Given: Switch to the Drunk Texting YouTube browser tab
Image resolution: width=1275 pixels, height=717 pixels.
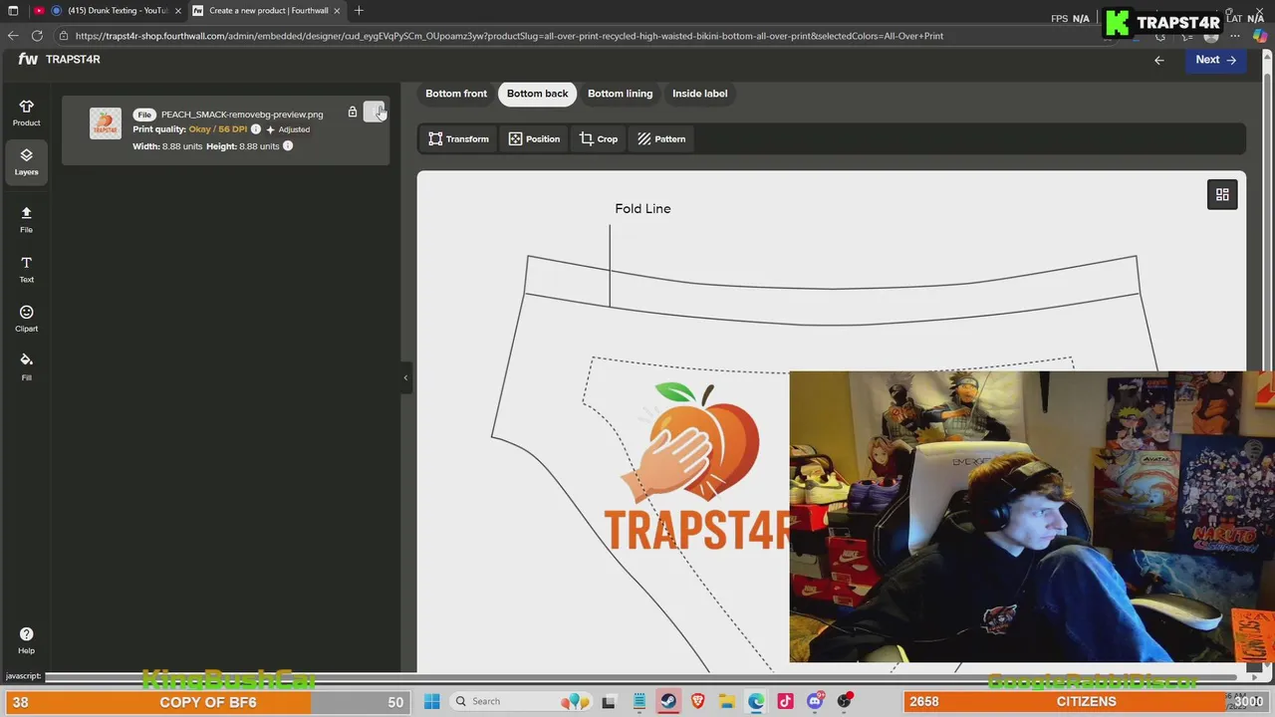Looking at the screenshot, I should (x=119, y=11).
